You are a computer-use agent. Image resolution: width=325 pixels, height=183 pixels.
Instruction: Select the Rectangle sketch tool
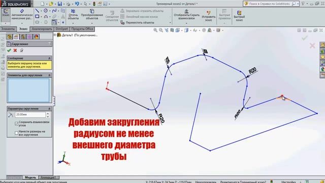(x=37, y=16)
